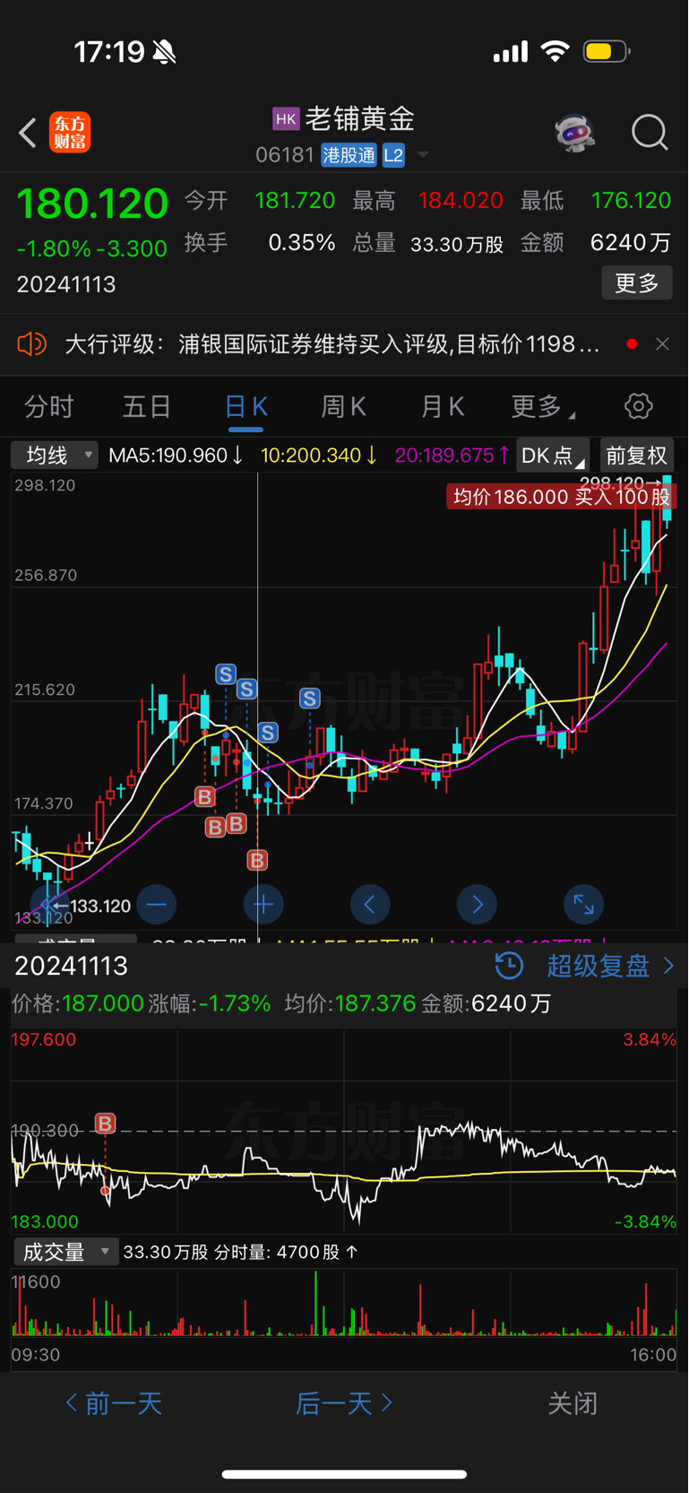Tap the 价格:187.000 value
Viewport: 689px width, 1493px height.
pyautogui.click(x=77, y=1003)
